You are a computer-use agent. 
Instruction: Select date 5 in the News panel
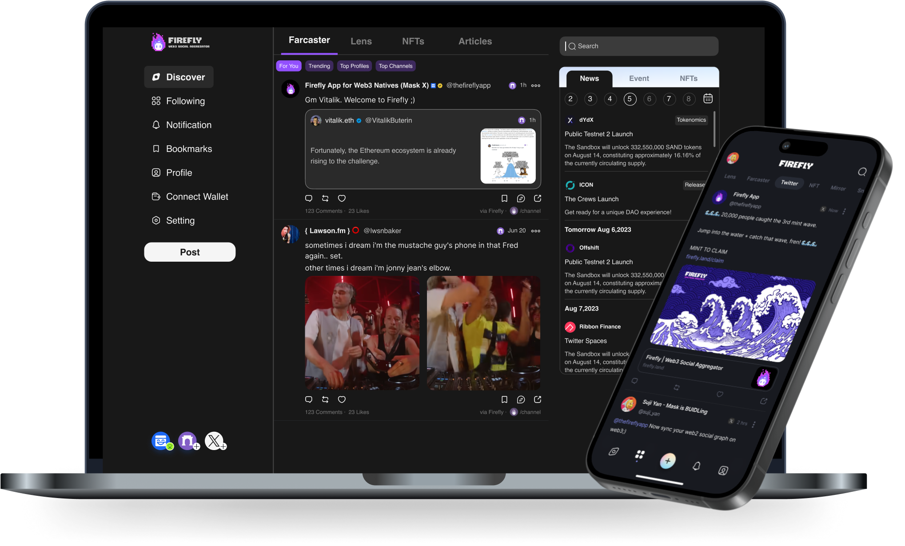pyautogui.click(x=630, y=99)
